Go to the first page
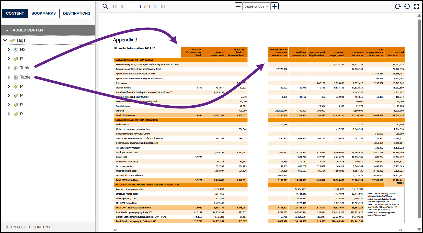 [115, 6]
